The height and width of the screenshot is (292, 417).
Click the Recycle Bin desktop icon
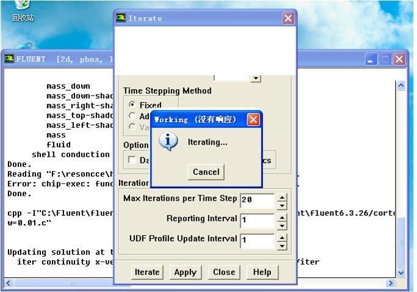pos(23,10)
